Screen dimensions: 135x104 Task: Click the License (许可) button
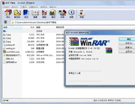[x=127, y=43]
